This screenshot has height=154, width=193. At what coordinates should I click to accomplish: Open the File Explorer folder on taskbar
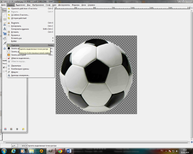tap(32, 151)
